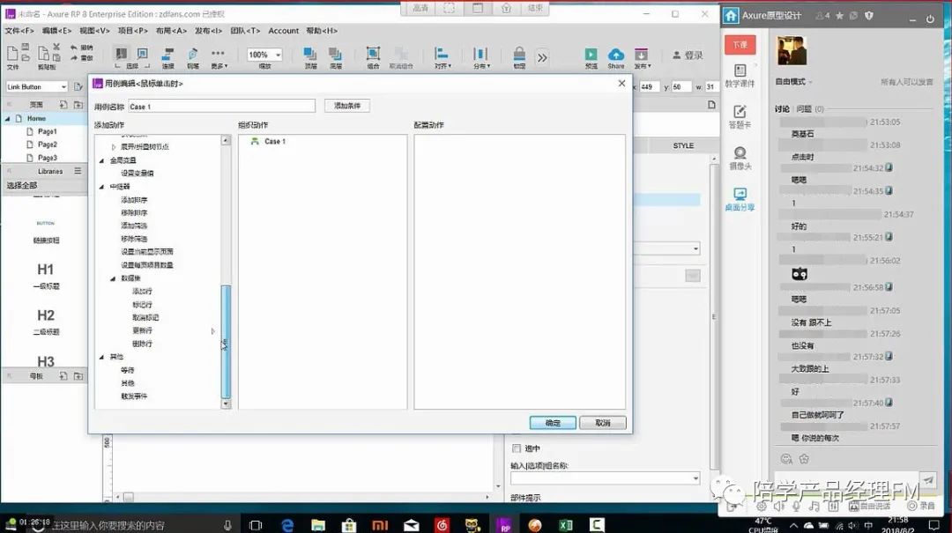Collapse the 中继器 tree category
The width and height of the screenshot is (952, 533).
pos(101,187)
